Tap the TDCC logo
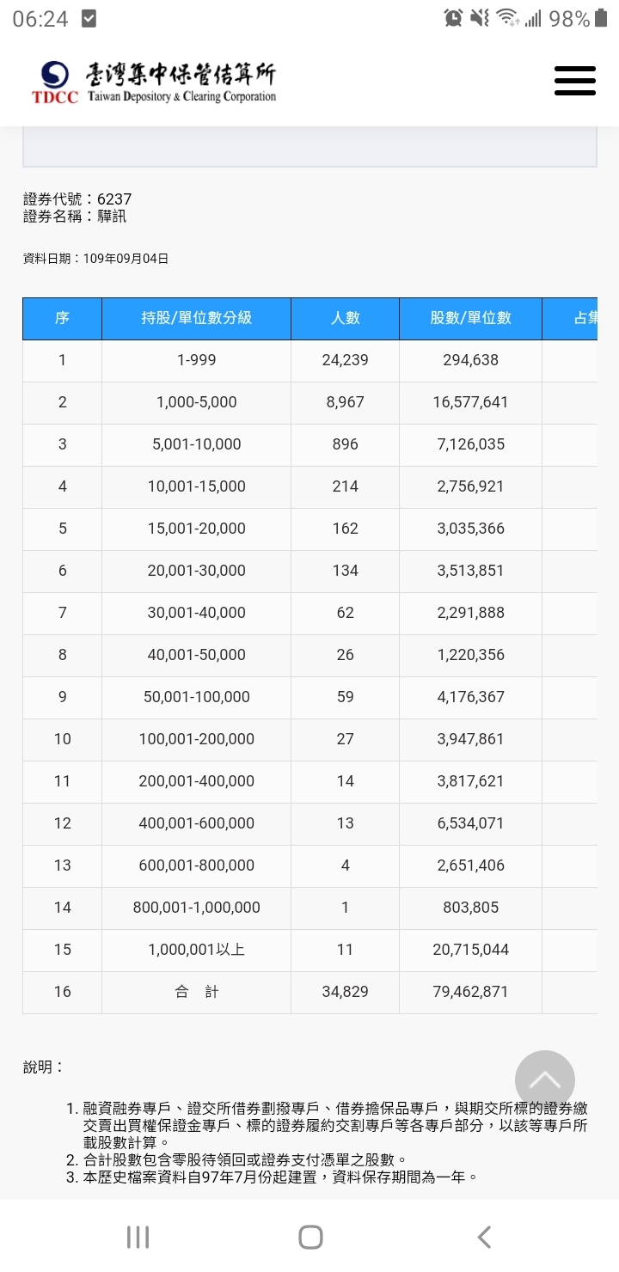 (x=55, y=82)
